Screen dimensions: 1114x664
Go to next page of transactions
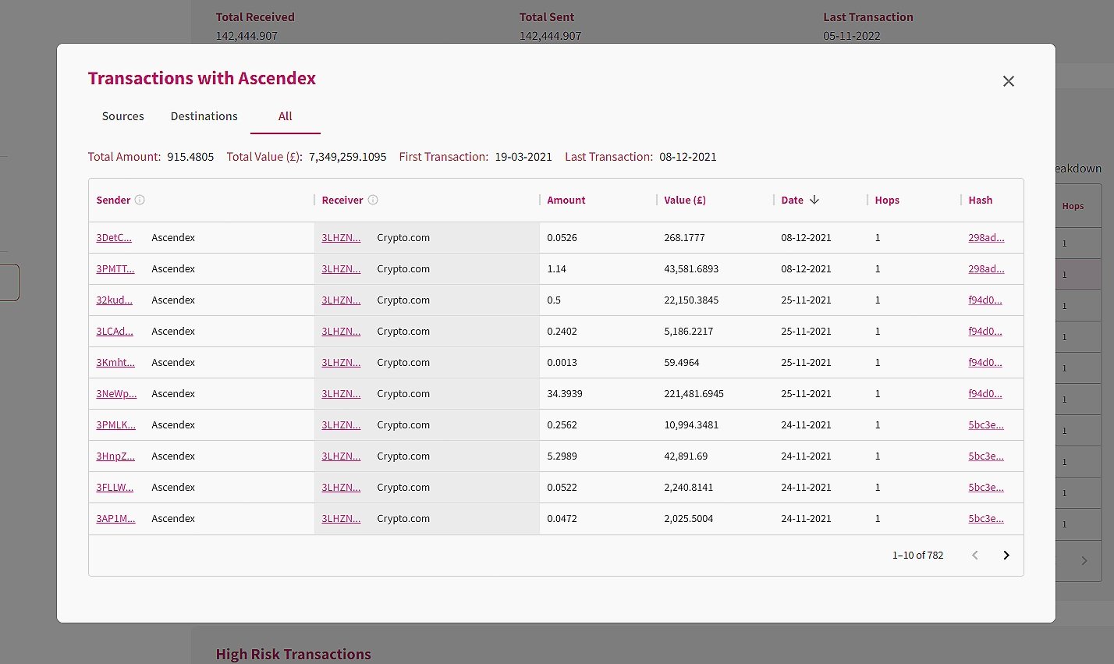pyautogui.click(x=1006, y=556)
